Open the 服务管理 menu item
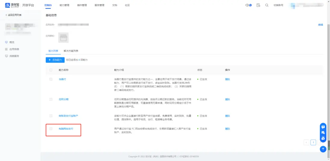The image size is (330, 161). [99, 5]
